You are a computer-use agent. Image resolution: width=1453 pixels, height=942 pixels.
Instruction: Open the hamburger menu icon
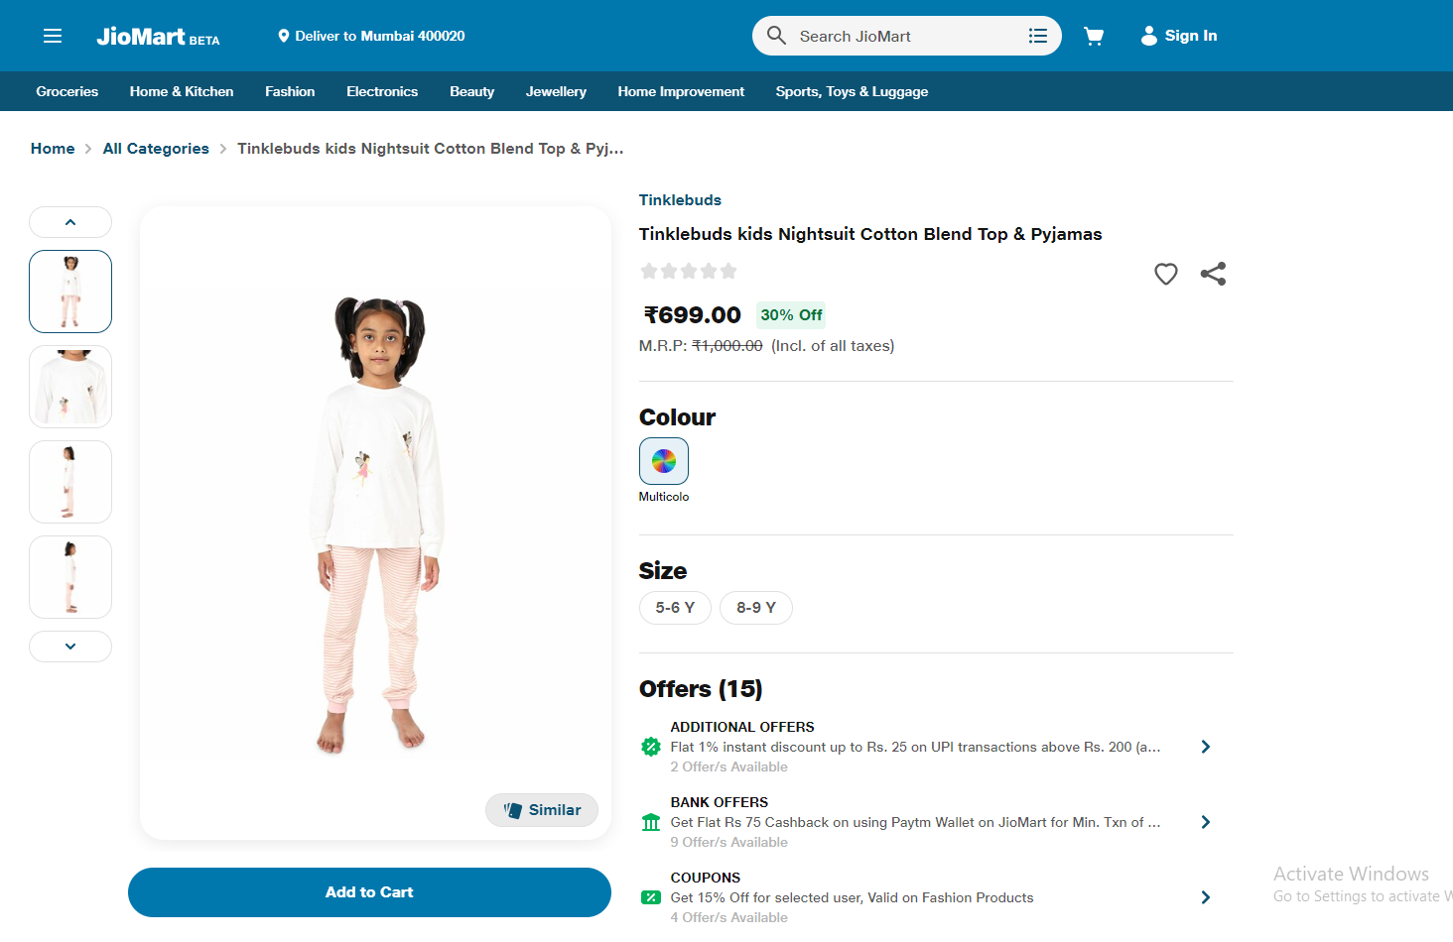53,37
